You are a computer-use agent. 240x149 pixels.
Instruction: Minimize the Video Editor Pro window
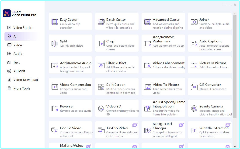pyautogui.click(x=230, y=5)
